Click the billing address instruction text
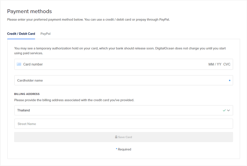Image resolution: width=247 pixels, height=166 pixels. coord(74,100)
